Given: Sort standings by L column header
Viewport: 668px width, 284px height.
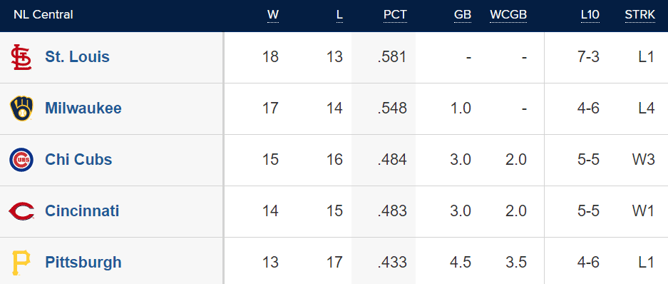Looking at the screenshot, I should [x=339, y=15].
